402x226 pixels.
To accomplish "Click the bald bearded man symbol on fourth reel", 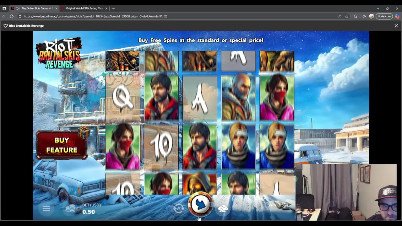I will pyautogui.click(x=238, y=98).
